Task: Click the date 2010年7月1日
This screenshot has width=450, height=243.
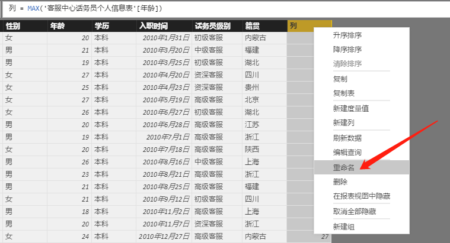Action: point(168,137)
